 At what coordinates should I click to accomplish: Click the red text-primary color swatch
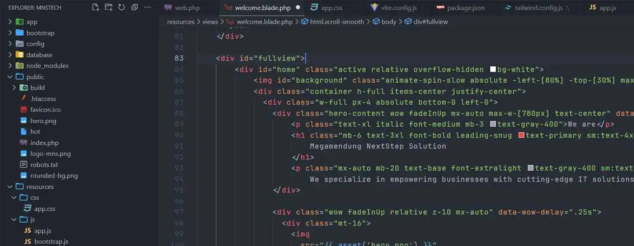tap(521, 135)
